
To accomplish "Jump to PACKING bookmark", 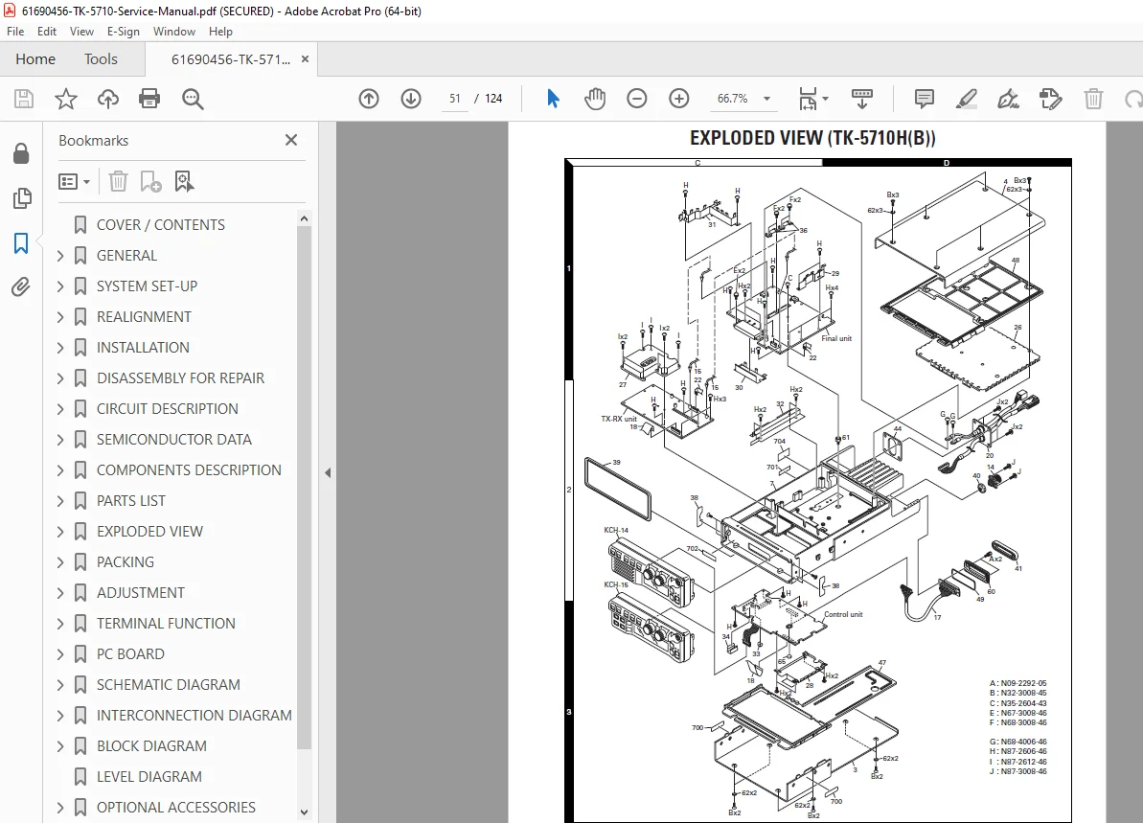I will 126,562.
